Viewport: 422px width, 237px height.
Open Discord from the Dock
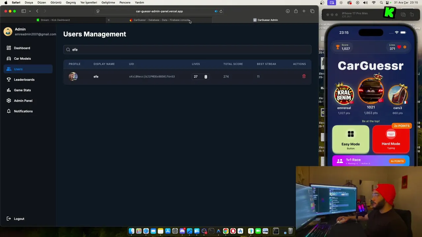tap(182, 231)
